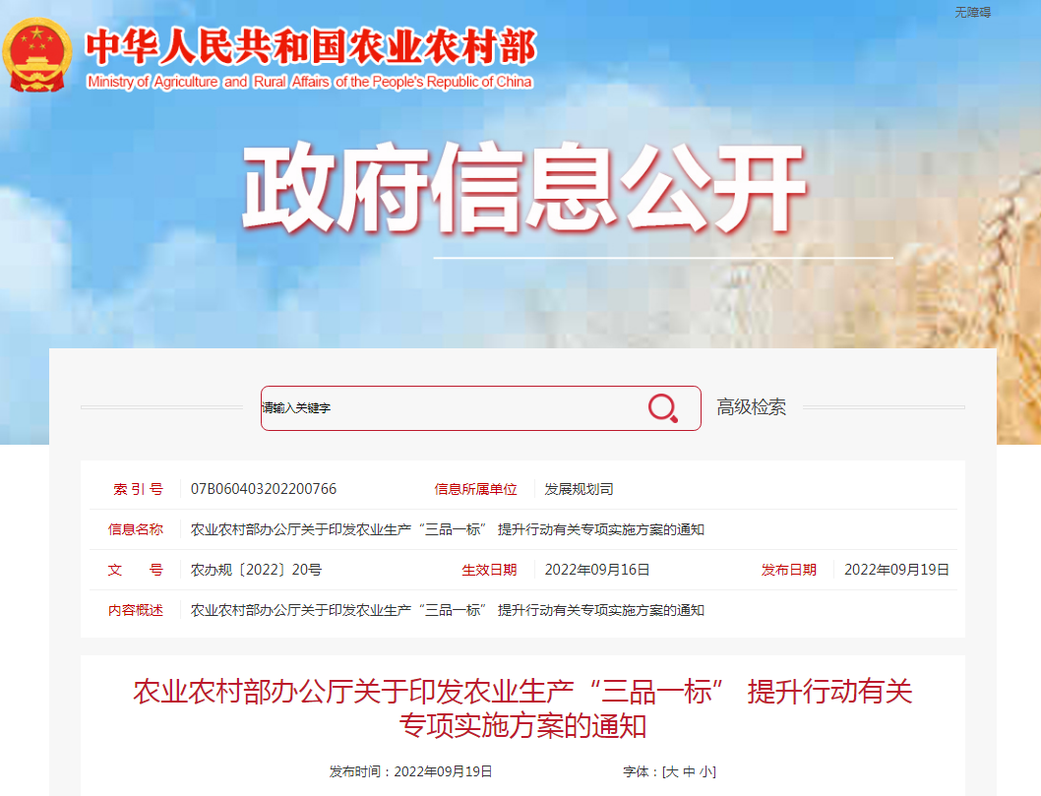Click the red article headline
The width and height of the screenshot is (1041, 796).
coord(522,708)
